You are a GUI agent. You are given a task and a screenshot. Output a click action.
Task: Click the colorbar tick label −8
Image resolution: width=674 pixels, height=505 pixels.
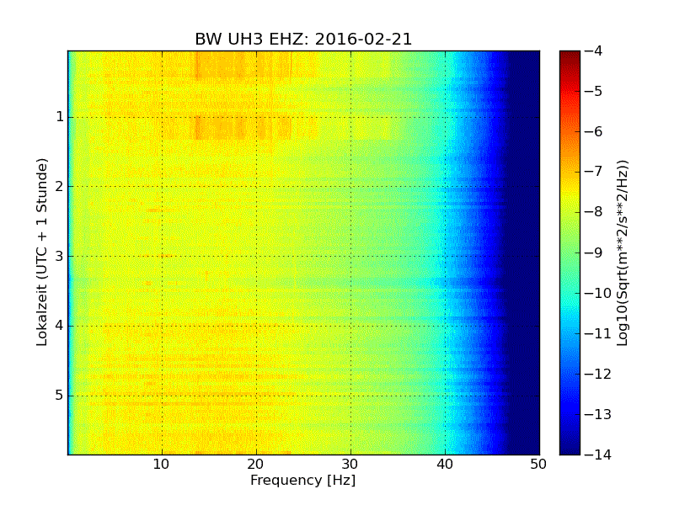[594, 212]
